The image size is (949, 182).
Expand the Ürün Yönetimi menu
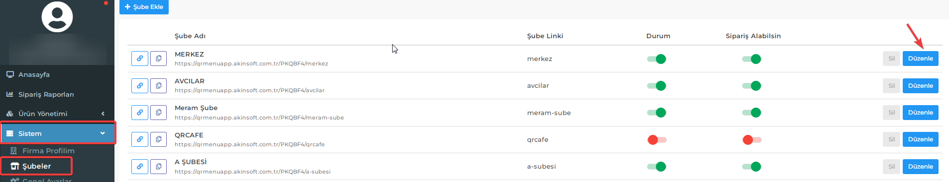tap(57, 114)
